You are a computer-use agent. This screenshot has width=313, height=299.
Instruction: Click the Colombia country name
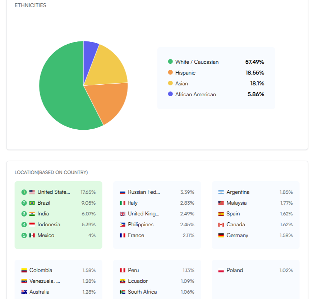tap(41, 271)
